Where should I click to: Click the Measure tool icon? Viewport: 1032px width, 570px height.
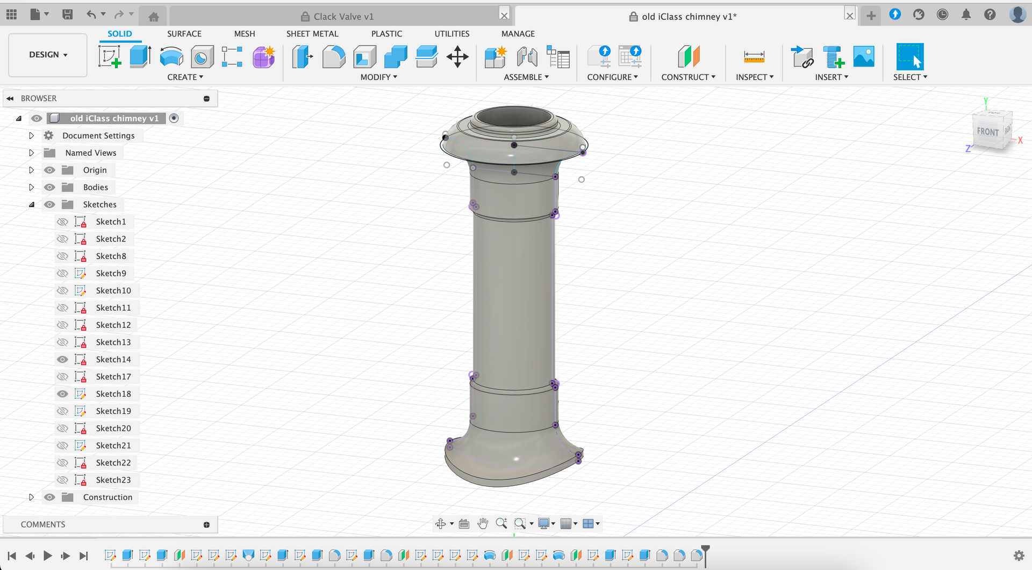754,56
